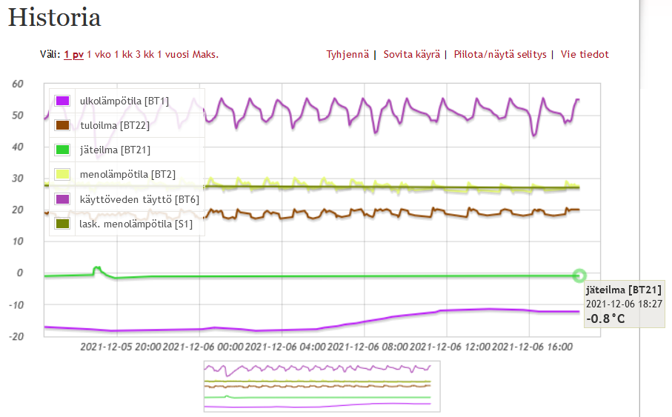Viewport: 672px width, 417px height.
Task: Click the ulkolämpötila [BT1] color swatch
Action: tap(62, 101)
